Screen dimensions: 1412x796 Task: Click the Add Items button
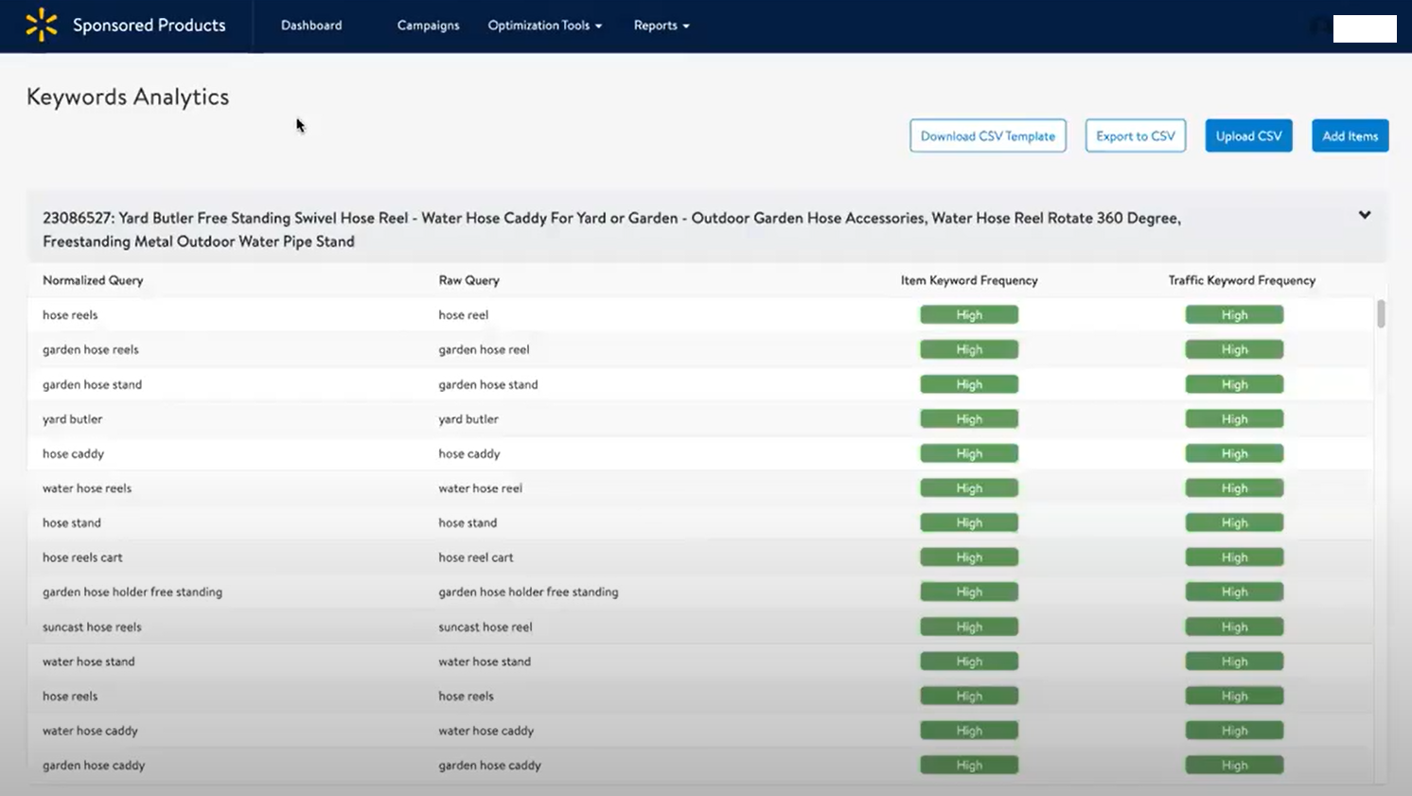[x=1350, y=135]
